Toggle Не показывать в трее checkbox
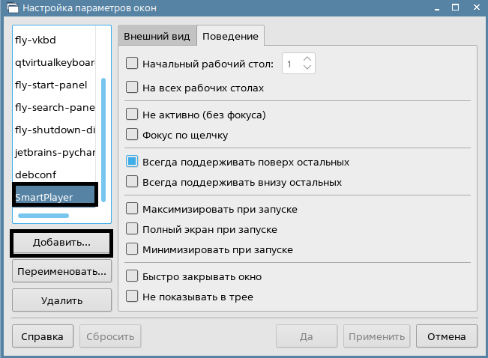Viewport: 488px width, 358px height. click(x=133, y=297)
